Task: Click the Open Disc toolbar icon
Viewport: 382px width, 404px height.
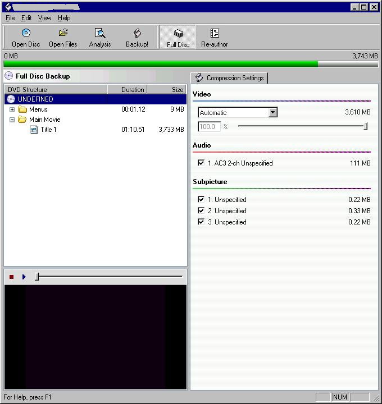Action: [x=26, y=33]
